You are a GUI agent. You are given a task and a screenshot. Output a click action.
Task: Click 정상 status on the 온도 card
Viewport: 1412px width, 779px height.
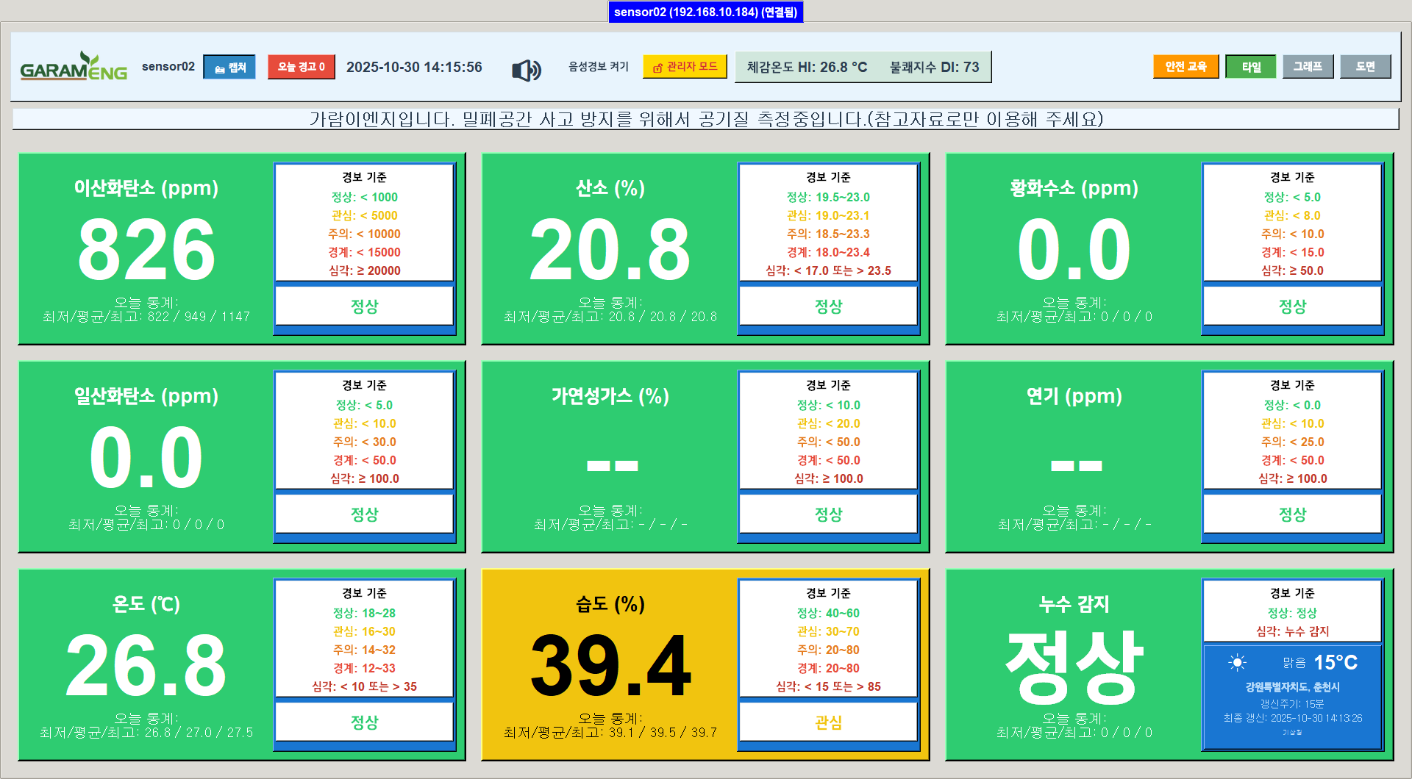(x=364, y=722)
